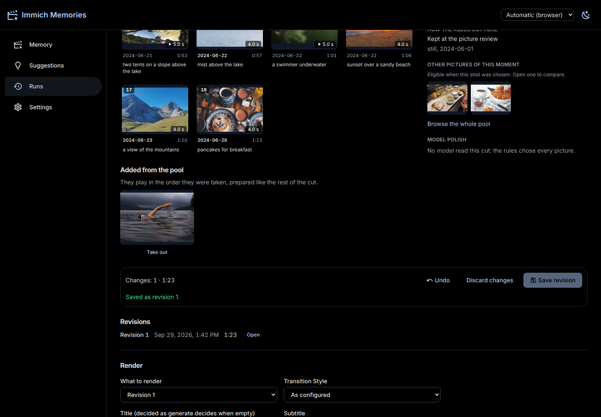Open the Suggestions page
601x417 pixels.
(x=53, y=65)
